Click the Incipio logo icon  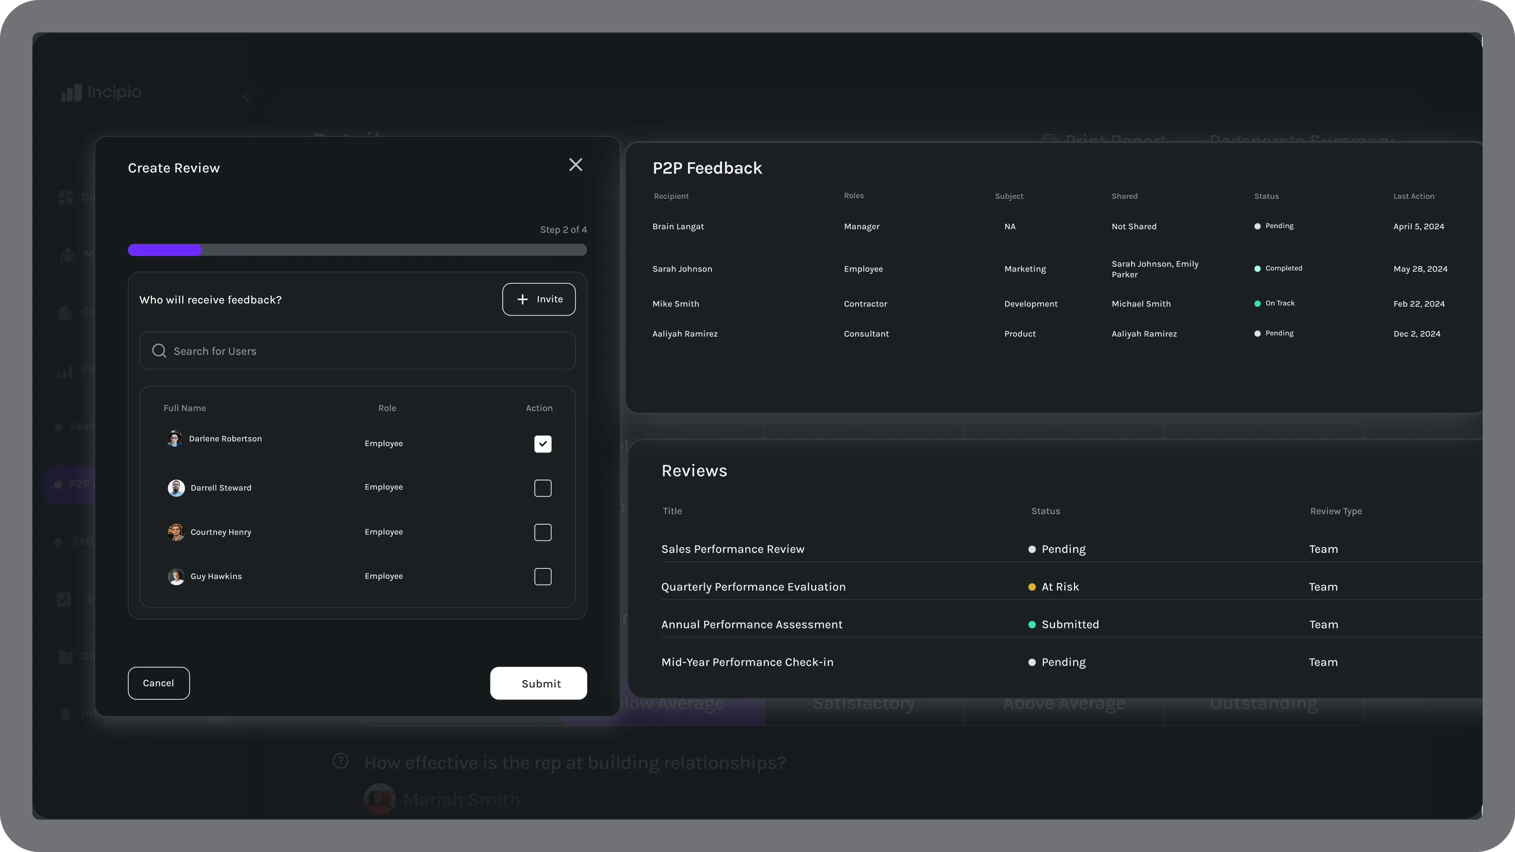coord(71,92)
